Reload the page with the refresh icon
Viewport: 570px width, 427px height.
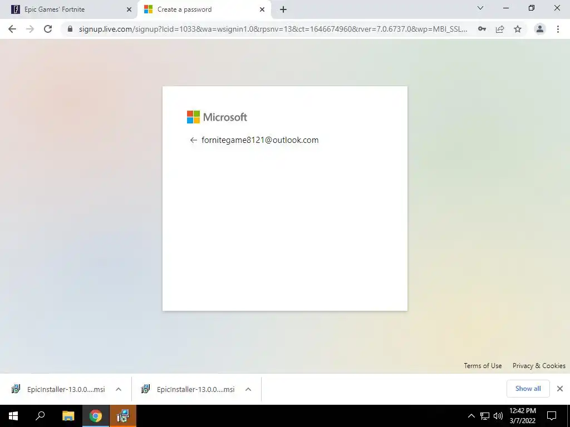(48, 29)
